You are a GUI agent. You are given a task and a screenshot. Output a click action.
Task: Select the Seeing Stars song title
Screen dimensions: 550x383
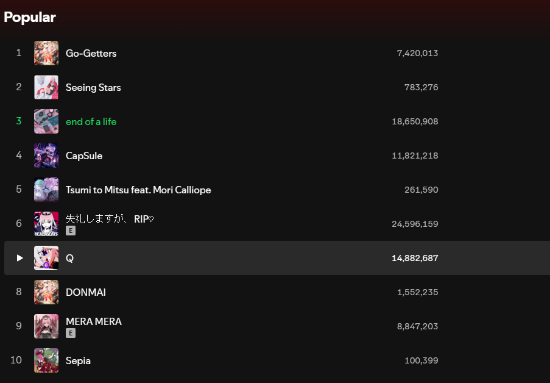point(93,87)
